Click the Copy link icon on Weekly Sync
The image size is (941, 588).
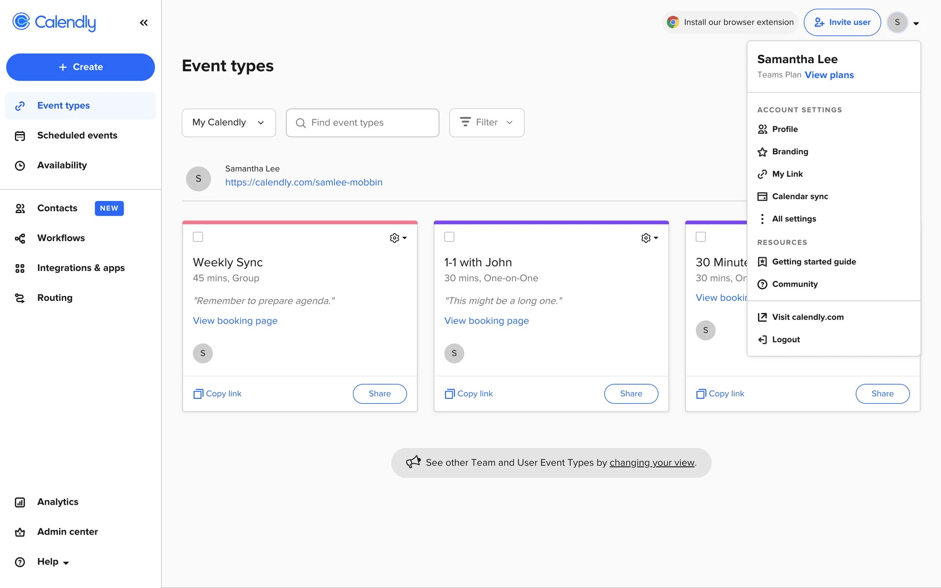tap(198, 394)
